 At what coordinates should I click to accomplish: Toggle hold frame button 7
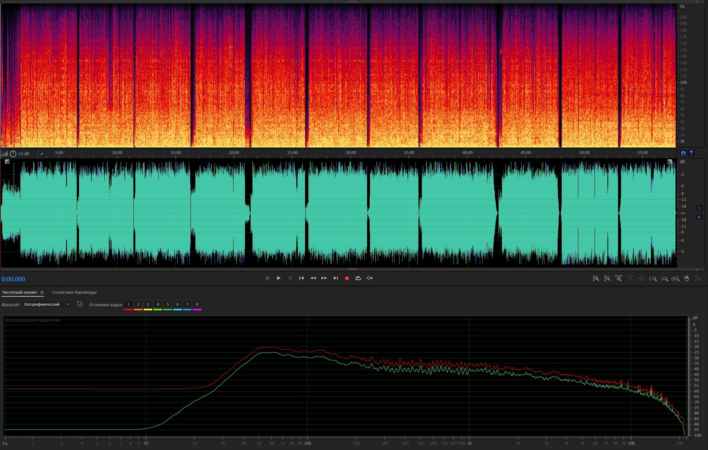[187, 304]
